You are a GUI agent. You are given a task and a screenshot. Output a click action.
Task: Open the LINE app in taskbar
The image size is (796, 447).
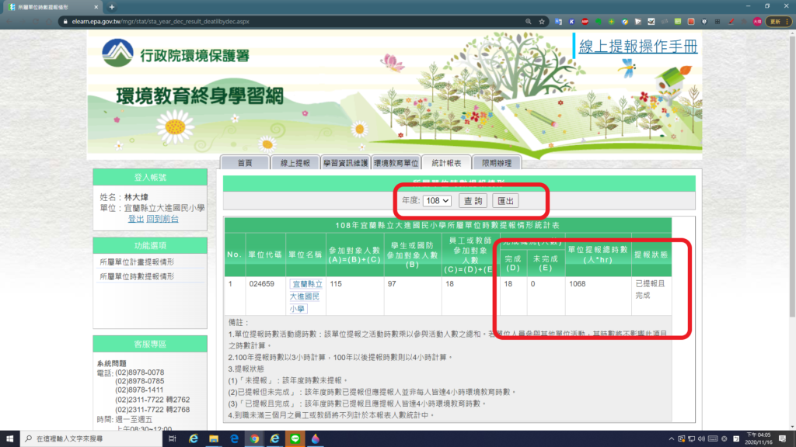(295, 438)
